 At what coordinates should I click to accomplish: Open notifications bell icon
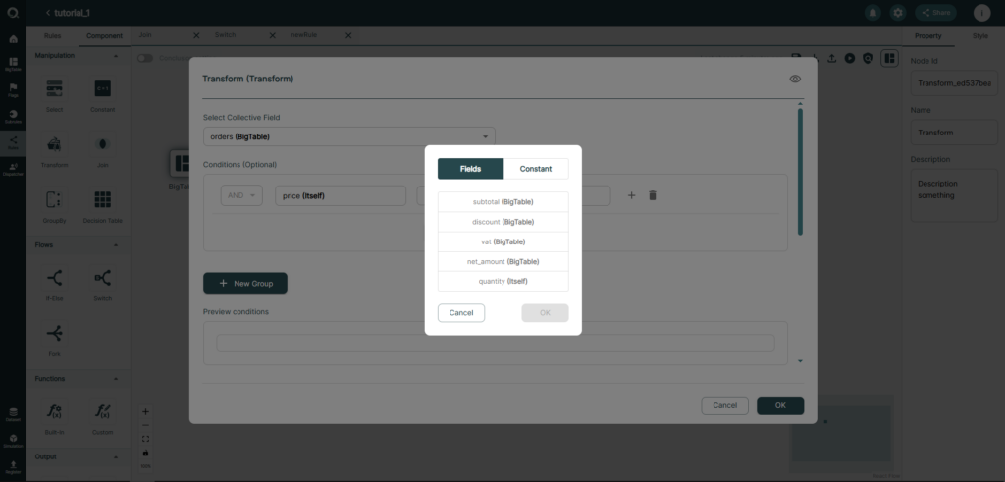pyautogui.click(x=873, y=12)
